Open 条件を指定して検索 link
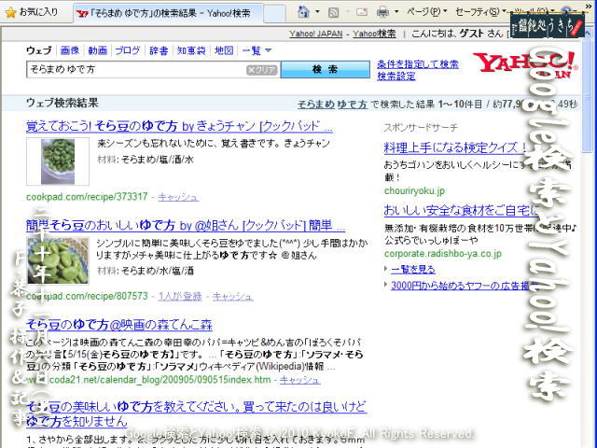This screenshot has width=597, height=448. pyautogui.click(x=418, y=64)
